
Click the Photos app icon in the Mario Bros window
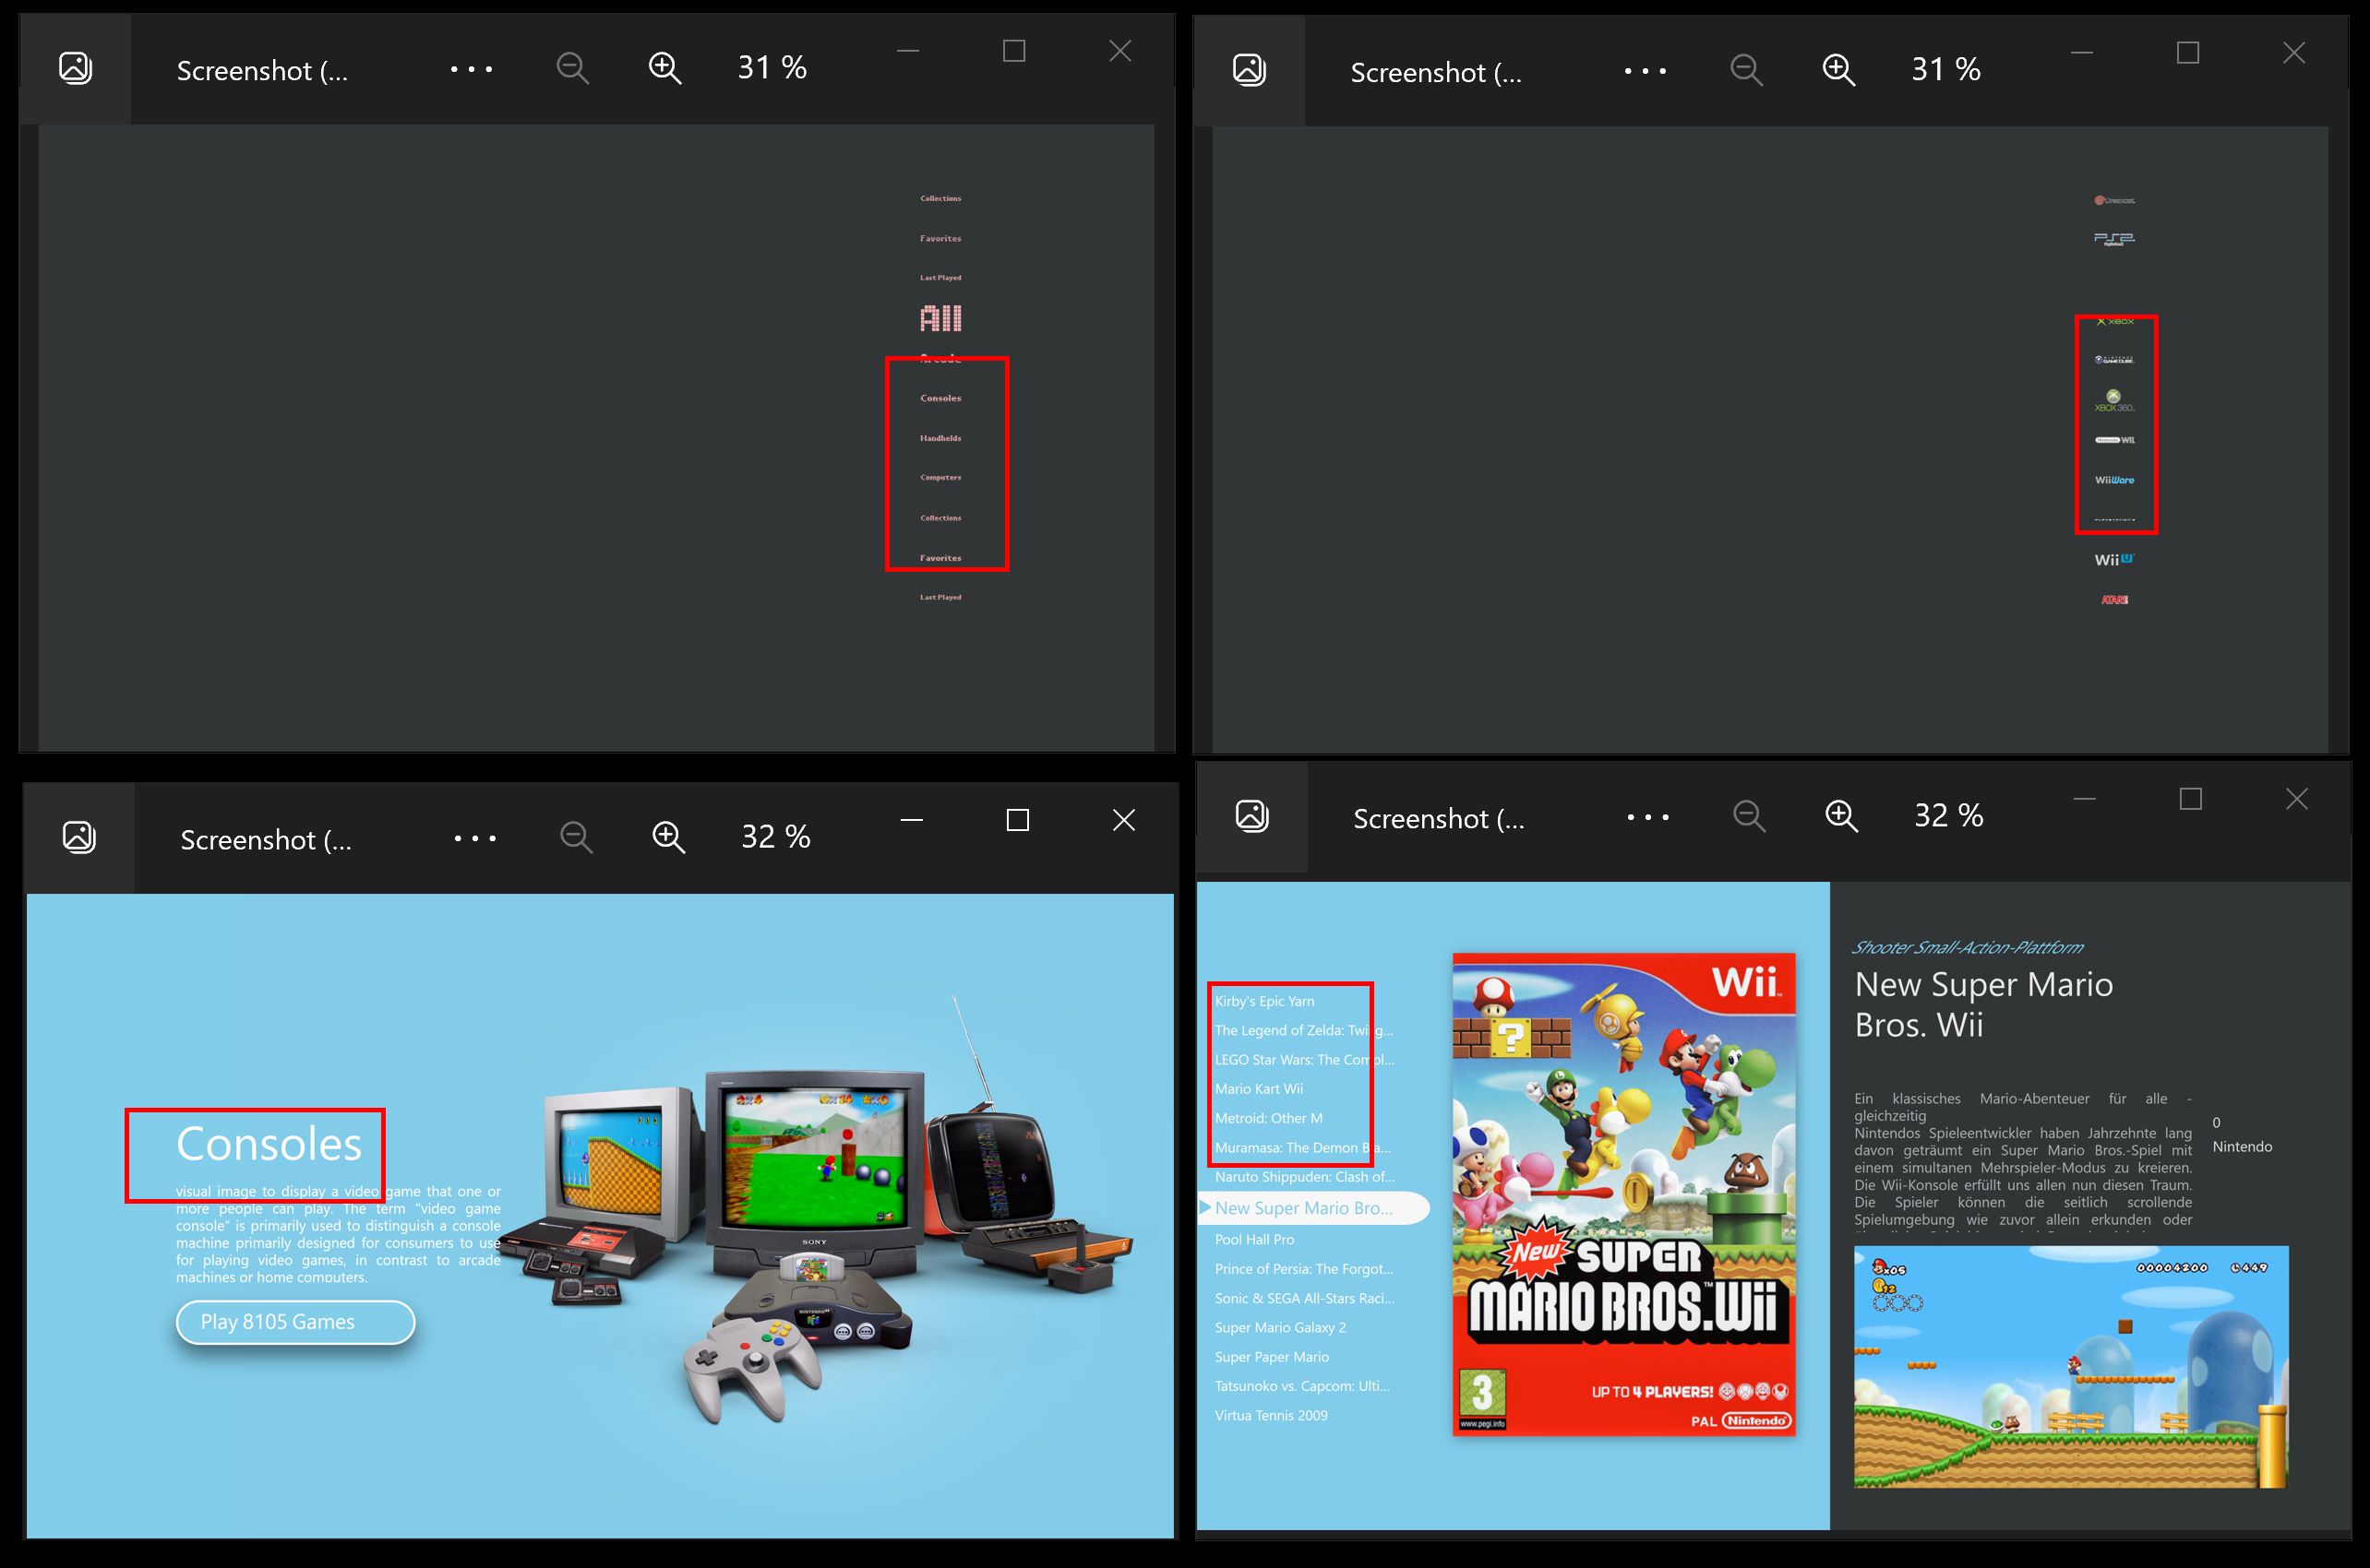point(1252,816)
